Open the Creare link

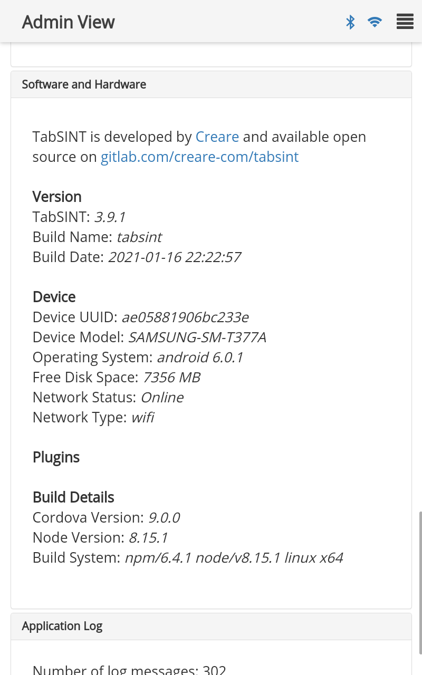pyautogui.click(x=217, y=137)
